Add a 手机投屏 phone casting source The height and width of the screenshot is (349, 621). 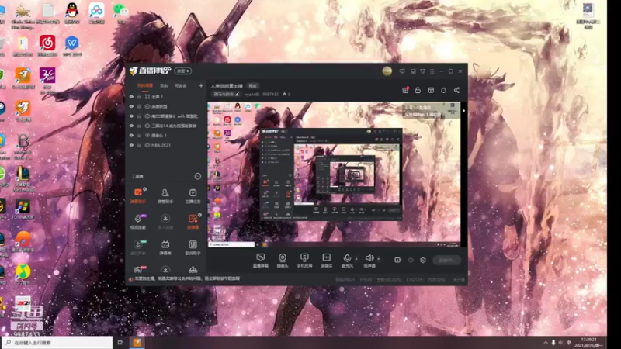(304, 261)
